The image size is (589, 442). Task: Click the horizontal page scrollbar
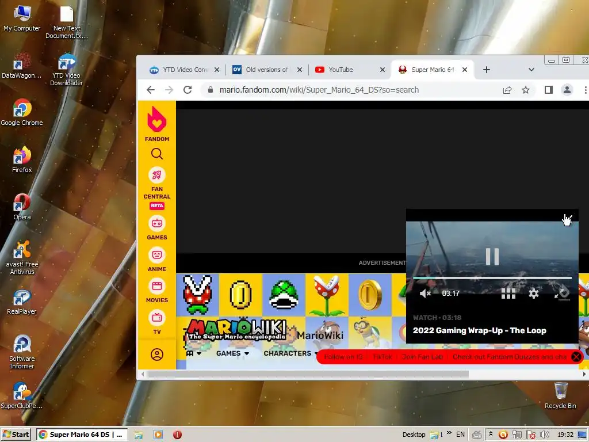(x=308, y=374)
